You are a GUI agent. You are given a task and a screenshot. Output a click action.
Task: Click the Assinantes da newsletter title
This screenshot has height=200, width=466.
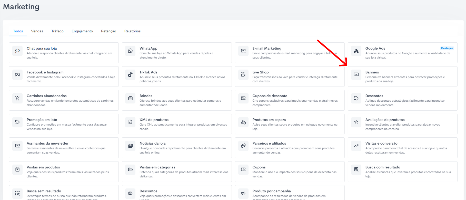pyautogui.click(x=47, y=143)
